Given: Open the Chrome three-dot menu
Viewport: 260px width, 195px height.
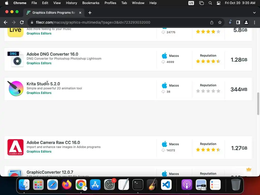Looking at the screenshot, I should 254,22.
